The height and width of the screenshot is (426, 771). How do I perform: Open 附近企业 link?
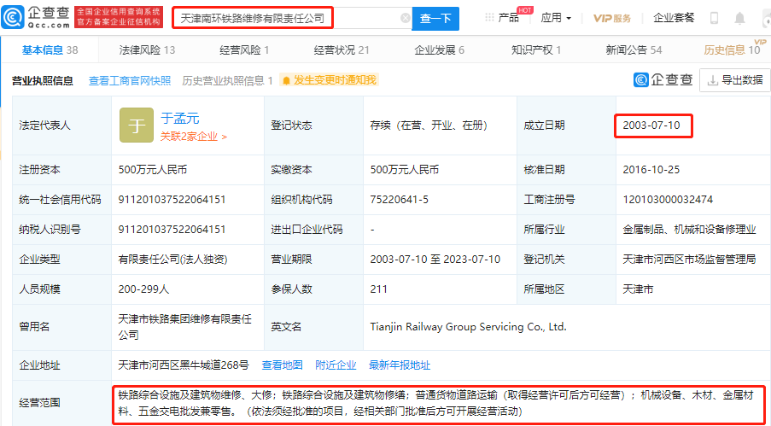(336, 365)
